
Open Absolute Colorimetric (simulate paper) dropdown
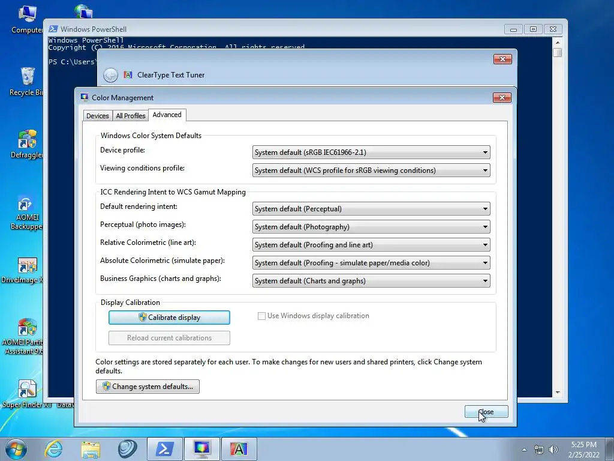tap(371, 263)
